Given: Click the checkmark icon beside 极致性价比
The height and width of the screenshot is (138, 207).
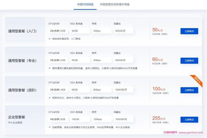Looking at the screenshot, I should 50,97.
